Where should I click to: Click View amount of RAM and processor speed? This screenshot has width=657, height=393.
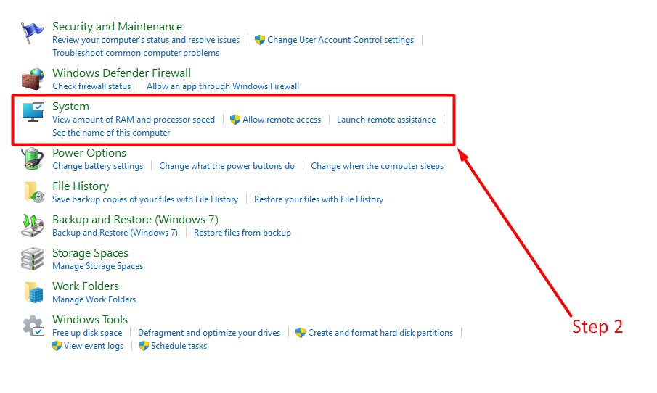[x=134, y=120]
